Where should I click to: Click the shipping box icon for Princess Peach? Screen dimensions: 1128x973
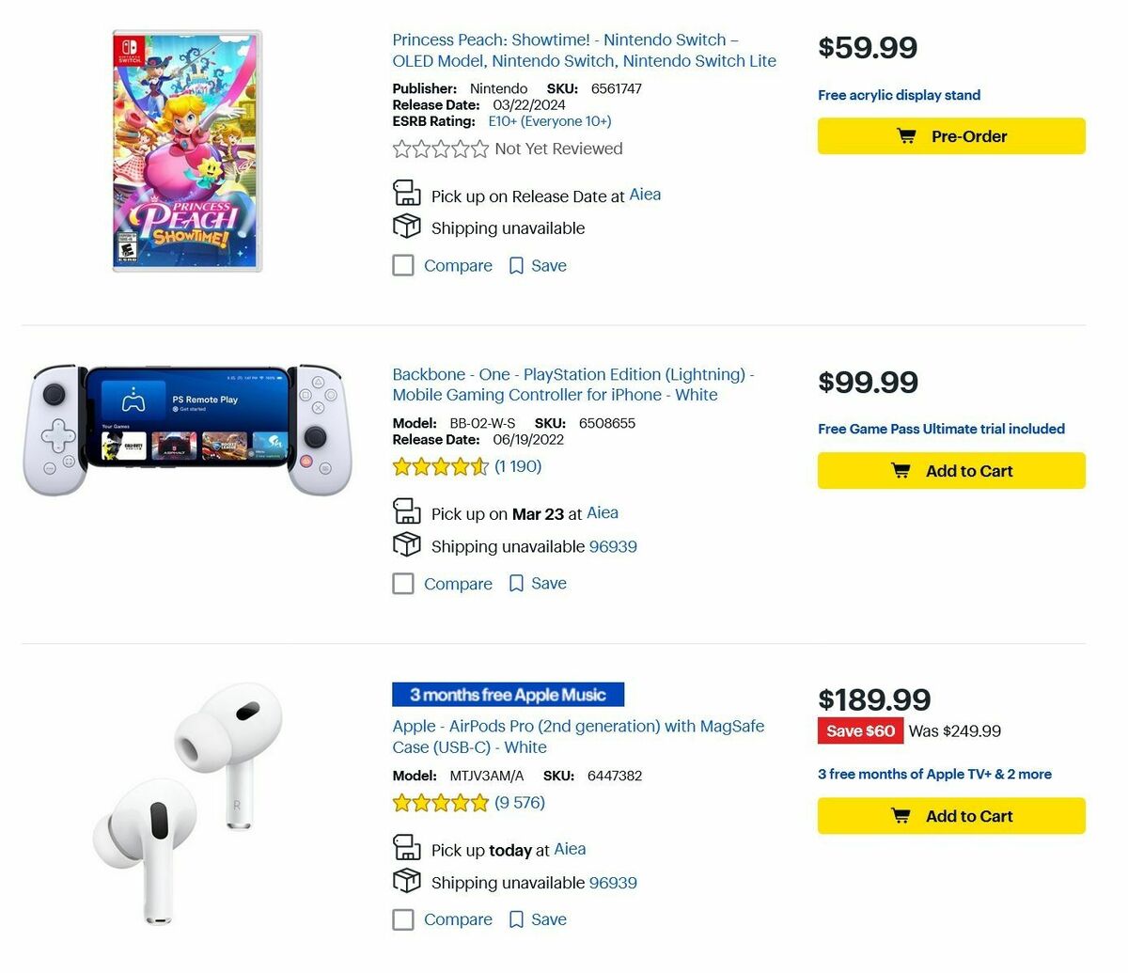(x=406, y=227)
